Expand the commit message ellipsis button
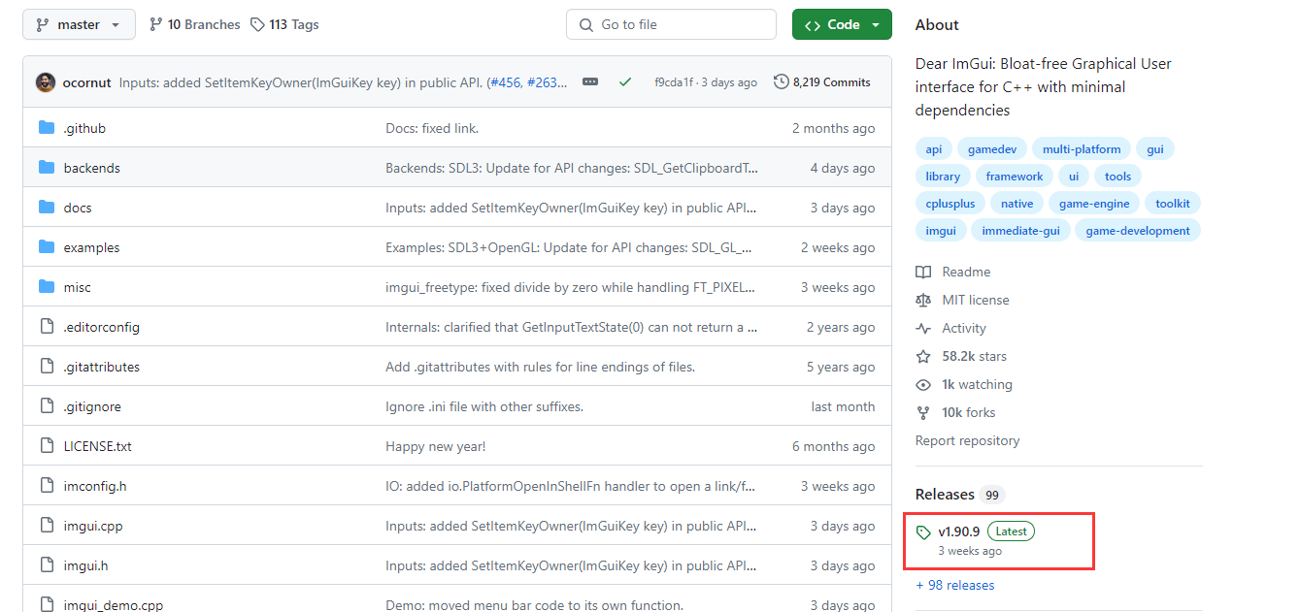 point(590,82)
